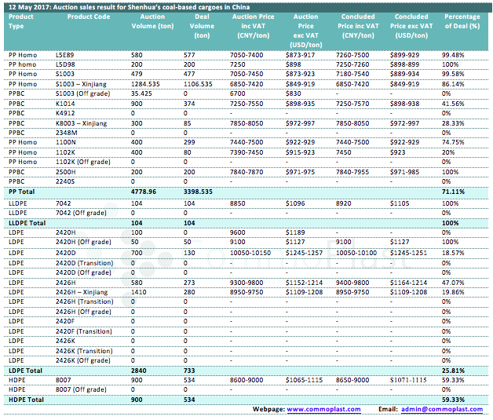Viewport: 493px width, 420px height.
Task: Open the www.commoplast.com webpage link
Action: coord(323,409)
